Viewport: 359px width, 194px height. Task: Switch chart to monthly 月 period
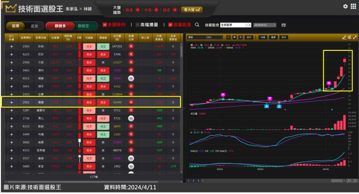click(x=240, y=37)
